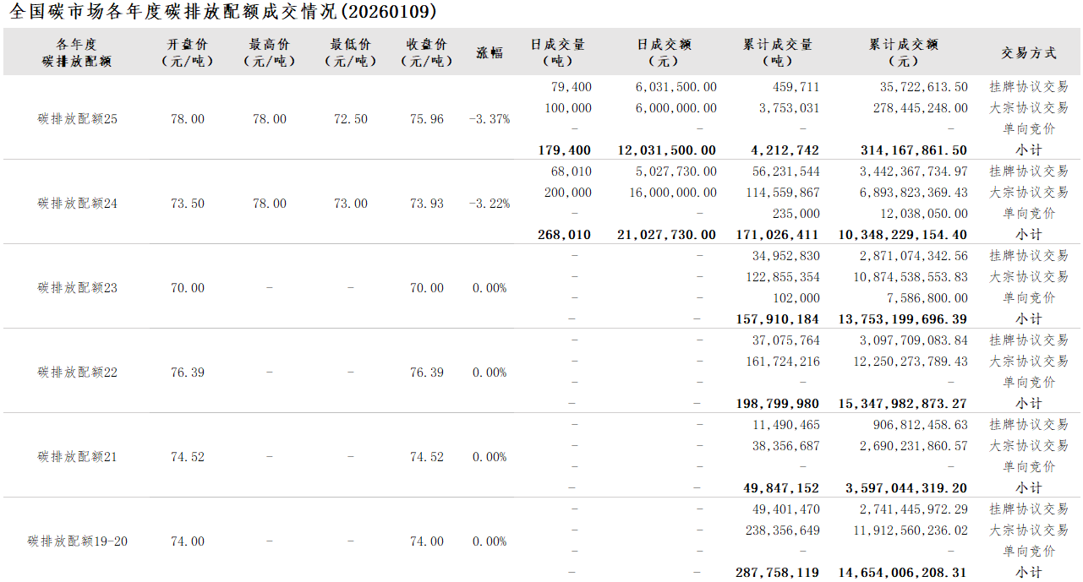Click the 碳排放配额25 row label
This screenshot has height=582, width=1083.
point(78,119)
